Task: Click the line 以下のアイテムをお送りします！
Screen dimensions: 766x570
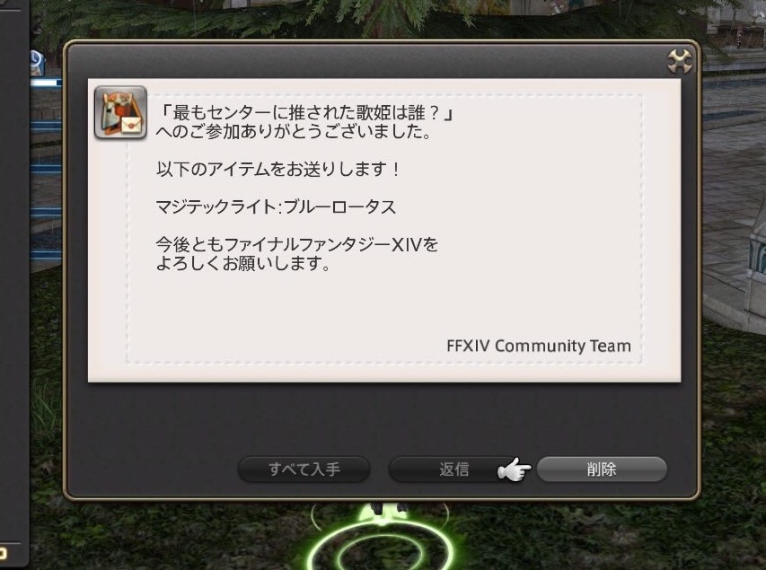Action: [x=278, y=170]
